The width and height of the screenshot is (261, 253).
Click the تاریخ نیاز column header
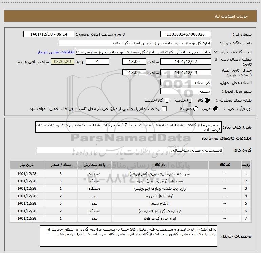point(27,165)
